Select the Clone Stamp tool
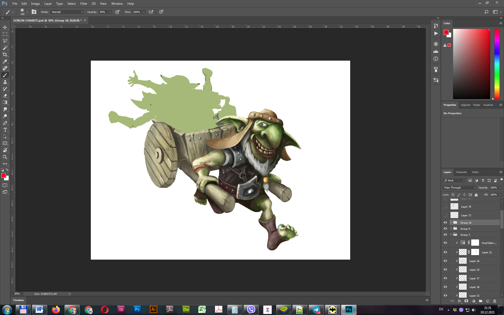Image resolution: width=504 pixels, height=315 pixels. click(5, 82)
